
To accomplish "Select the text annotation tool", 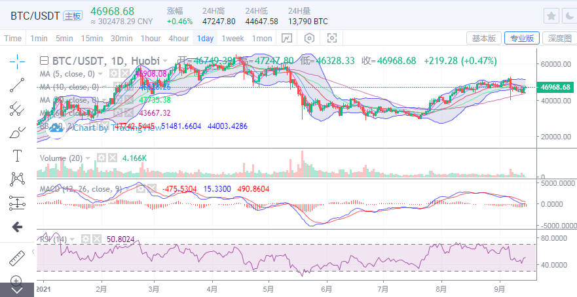I will (17, 156).
